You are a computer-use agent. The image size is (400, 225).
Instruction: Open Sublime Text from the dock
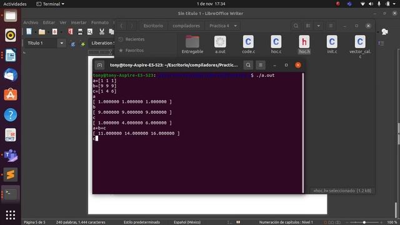(11, 175)
